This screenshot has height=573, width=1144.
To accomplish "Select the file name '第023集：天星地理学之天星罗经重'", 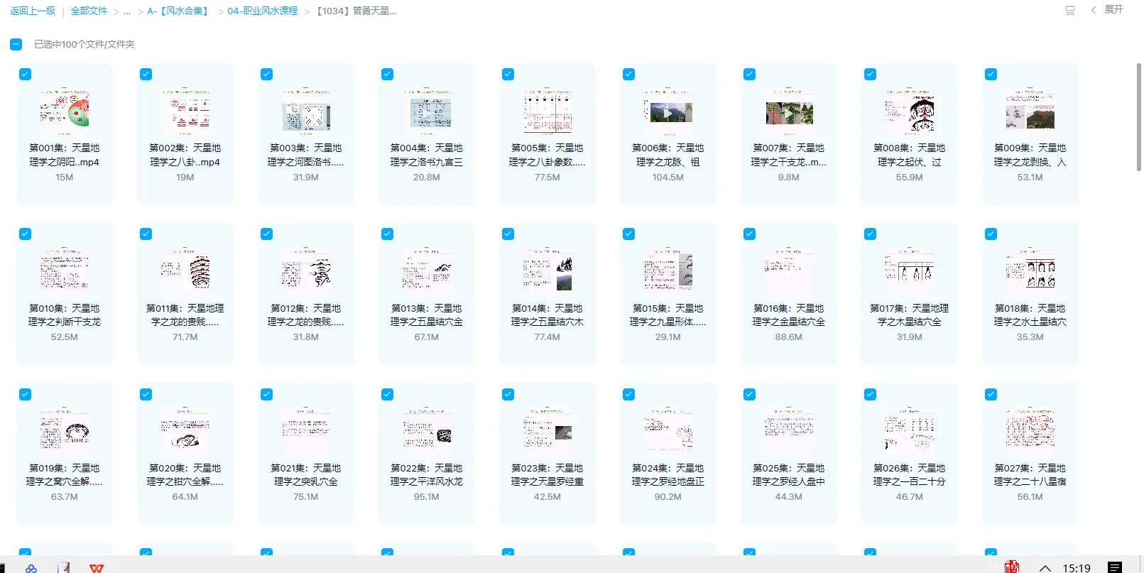I will tap(548, 475).
